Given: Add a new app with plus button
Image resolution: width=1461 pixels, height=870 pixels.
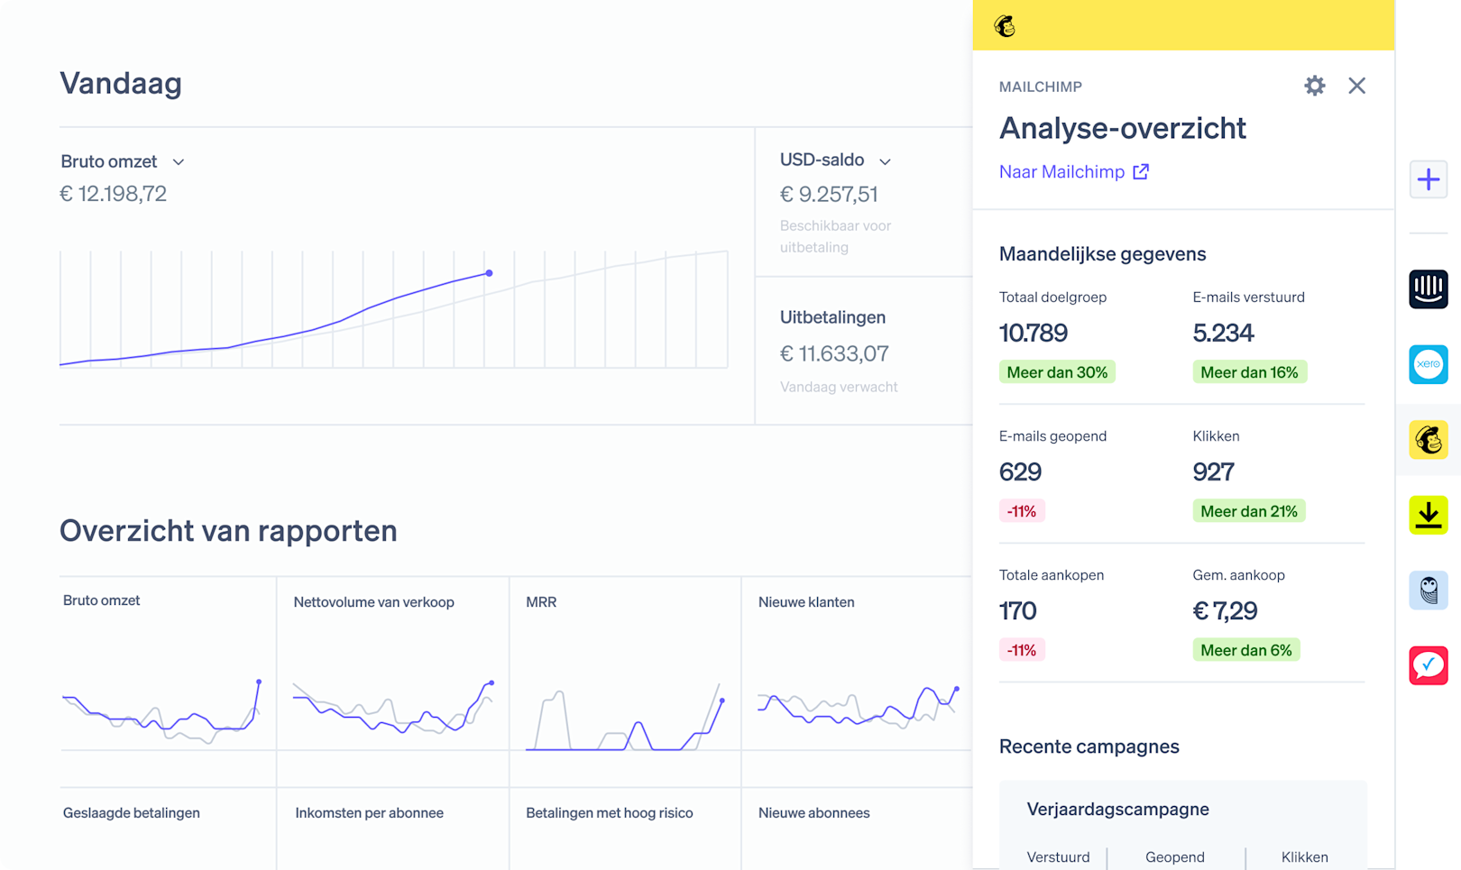Looking at the screenshot, I should [x=1429, y=179].
